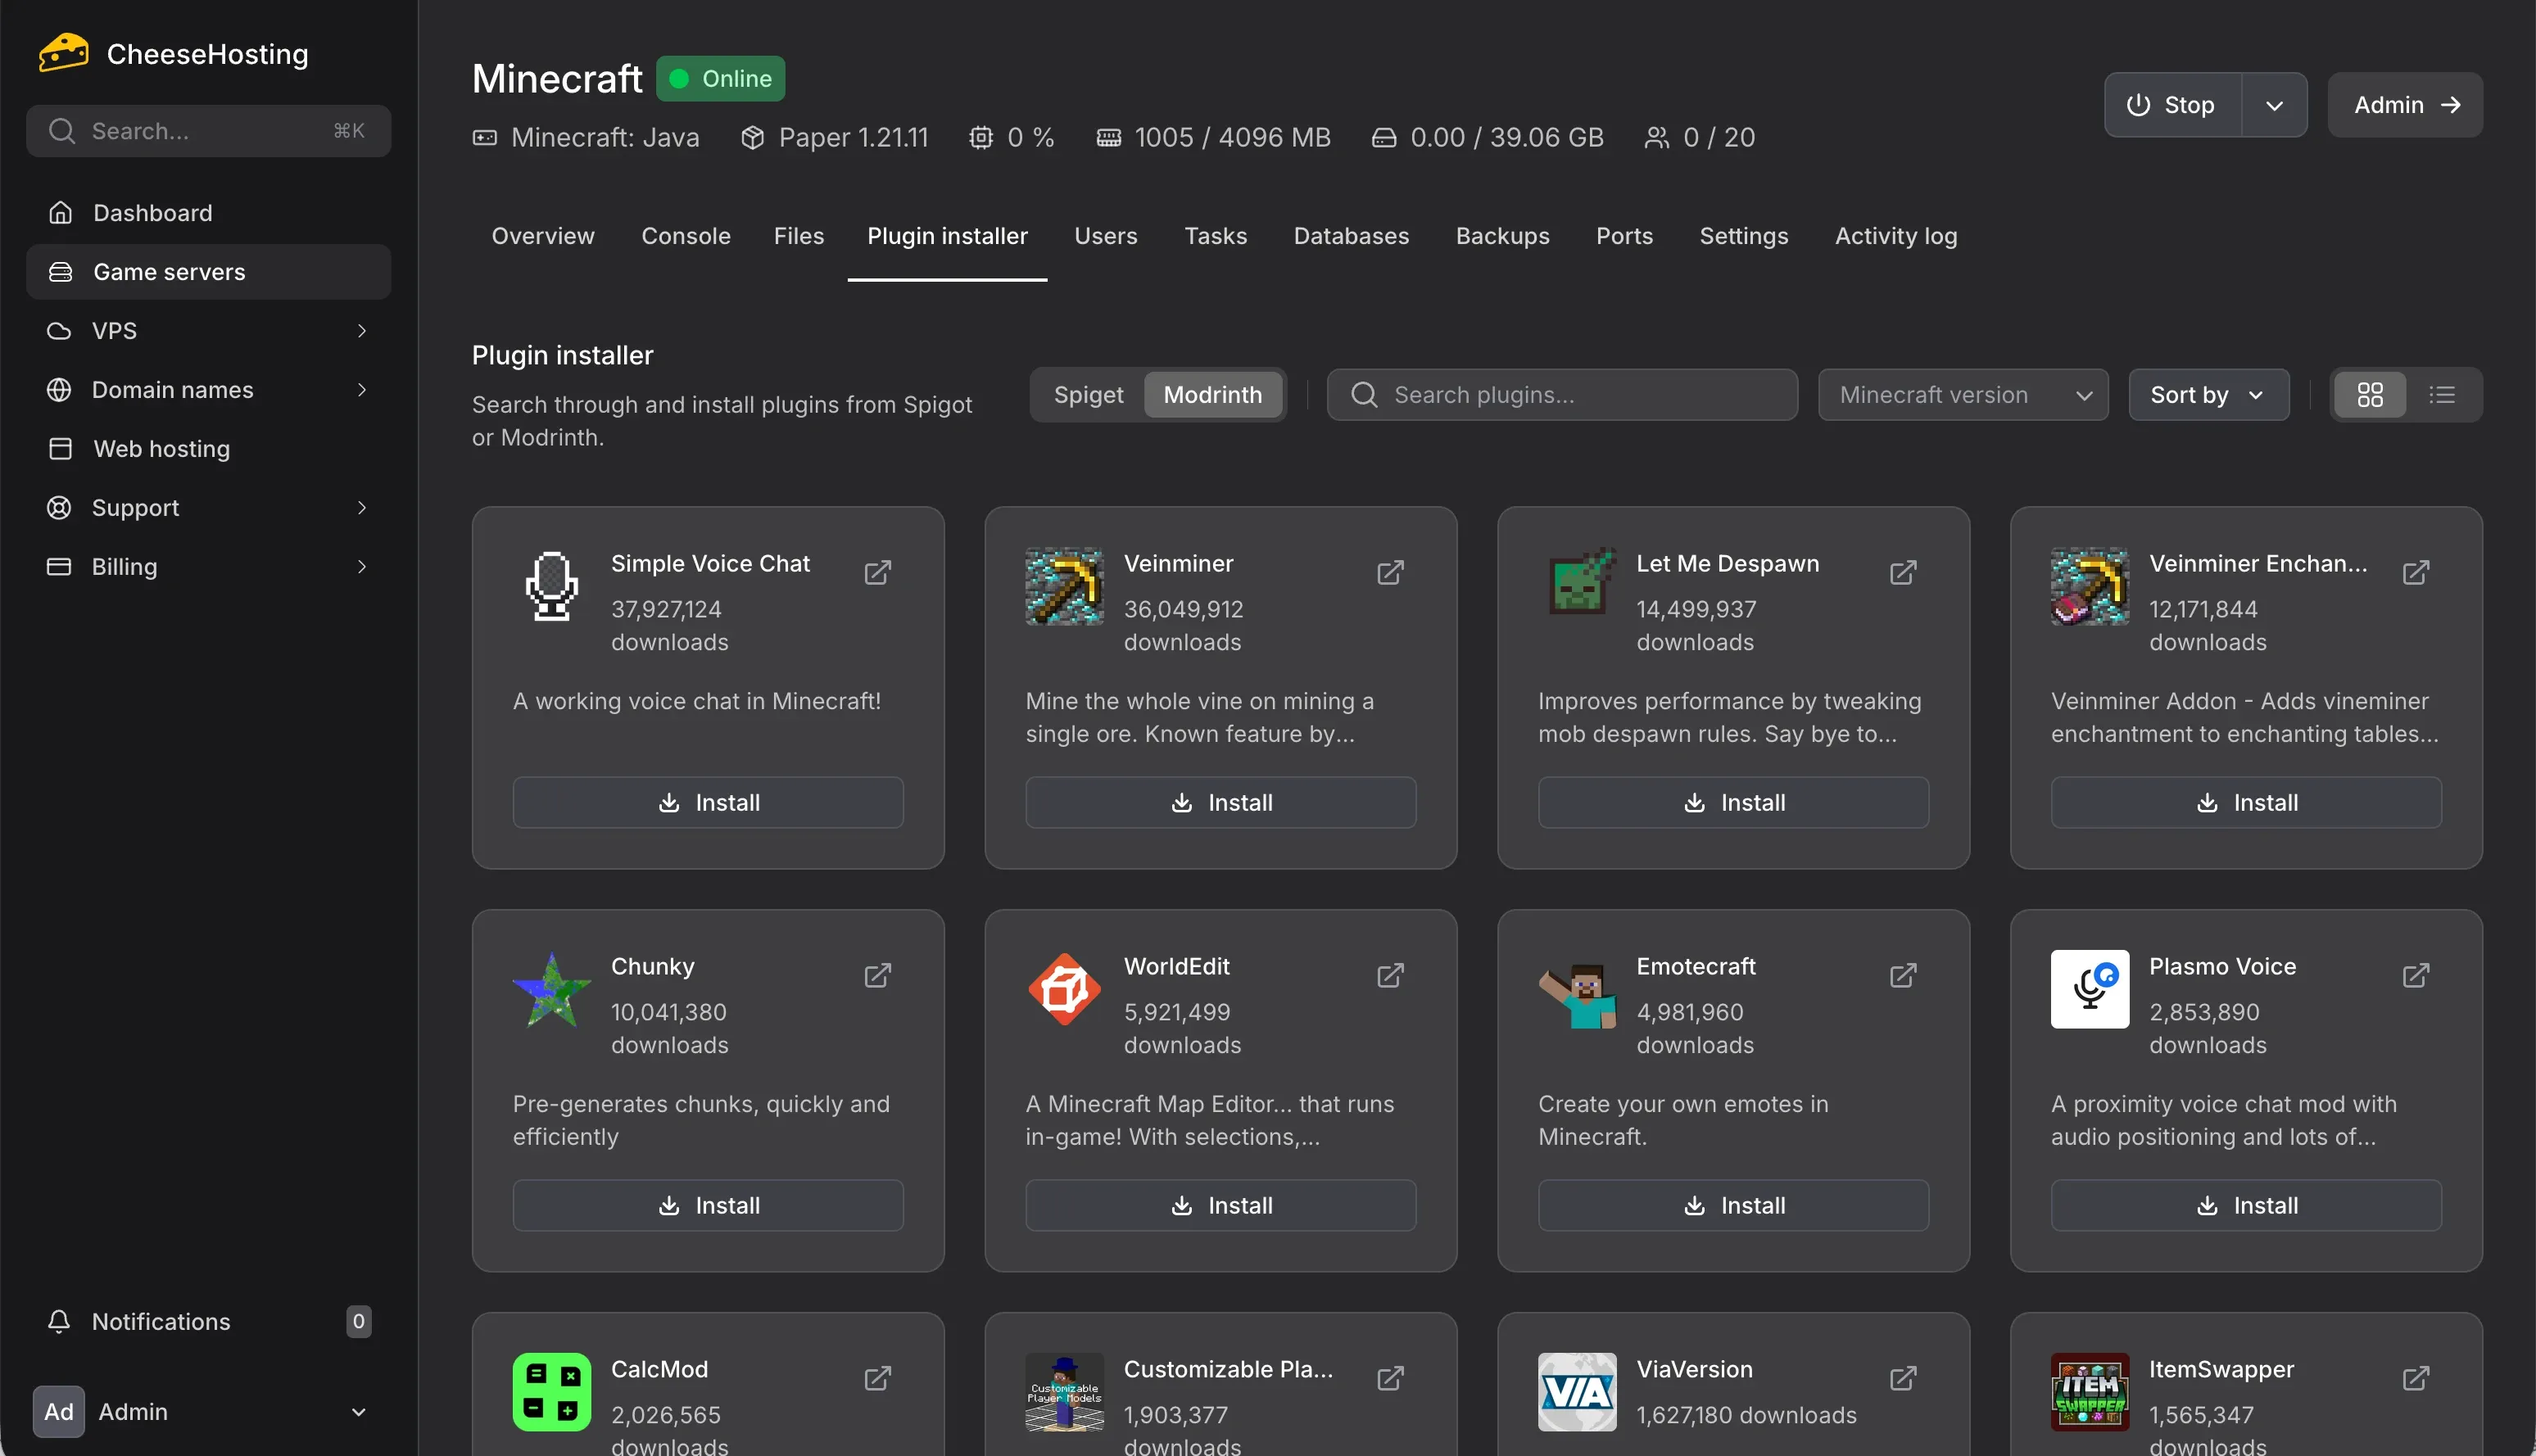The image size is (2536, 1456).
Task: Switch plugin results to list view
Action: click(2442, 394)
